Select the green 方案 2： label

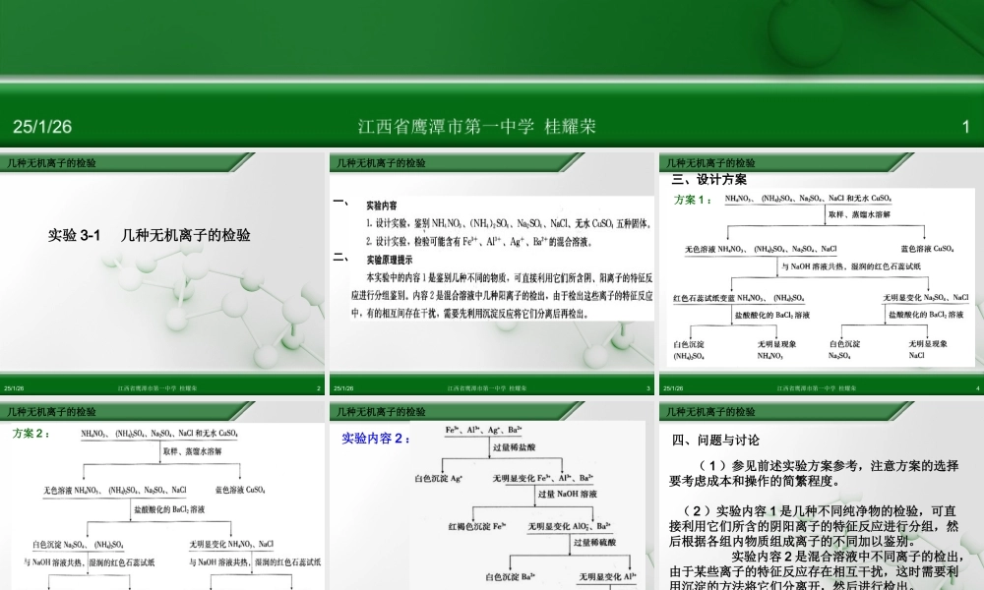[x=31, y=433]
